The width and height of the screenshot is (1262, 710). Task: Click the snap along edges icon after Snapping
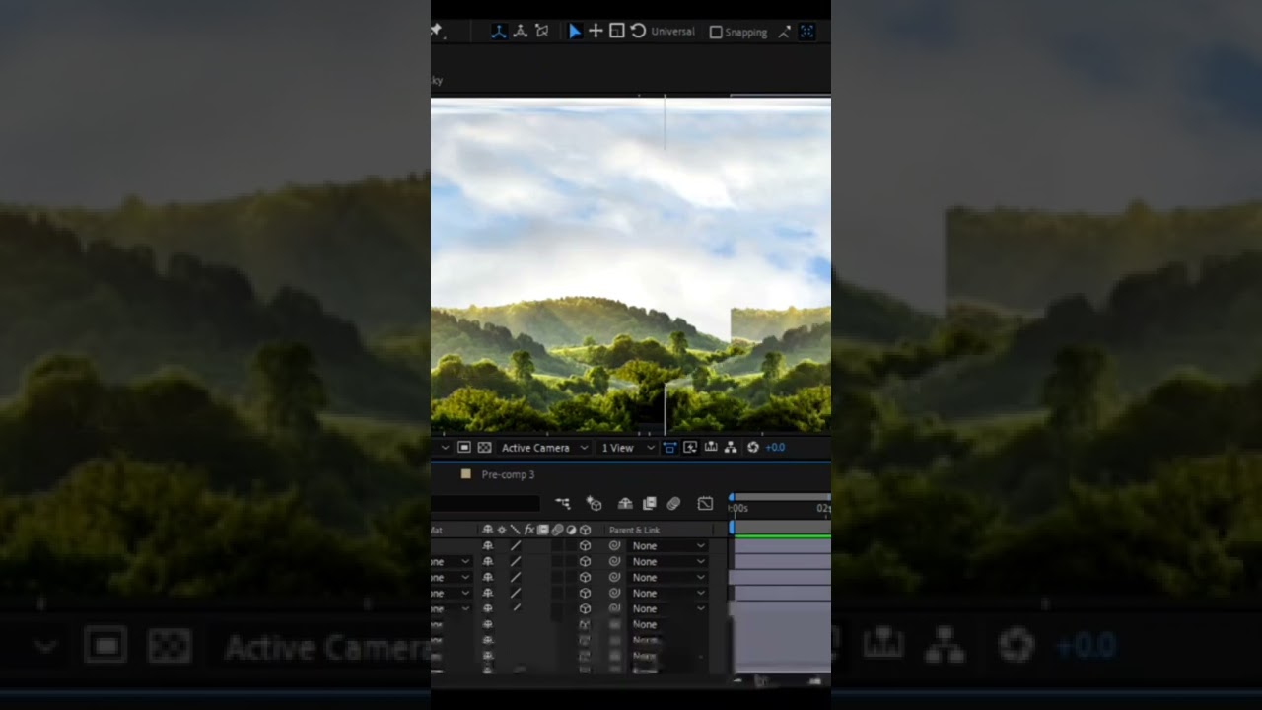(784, 33)
